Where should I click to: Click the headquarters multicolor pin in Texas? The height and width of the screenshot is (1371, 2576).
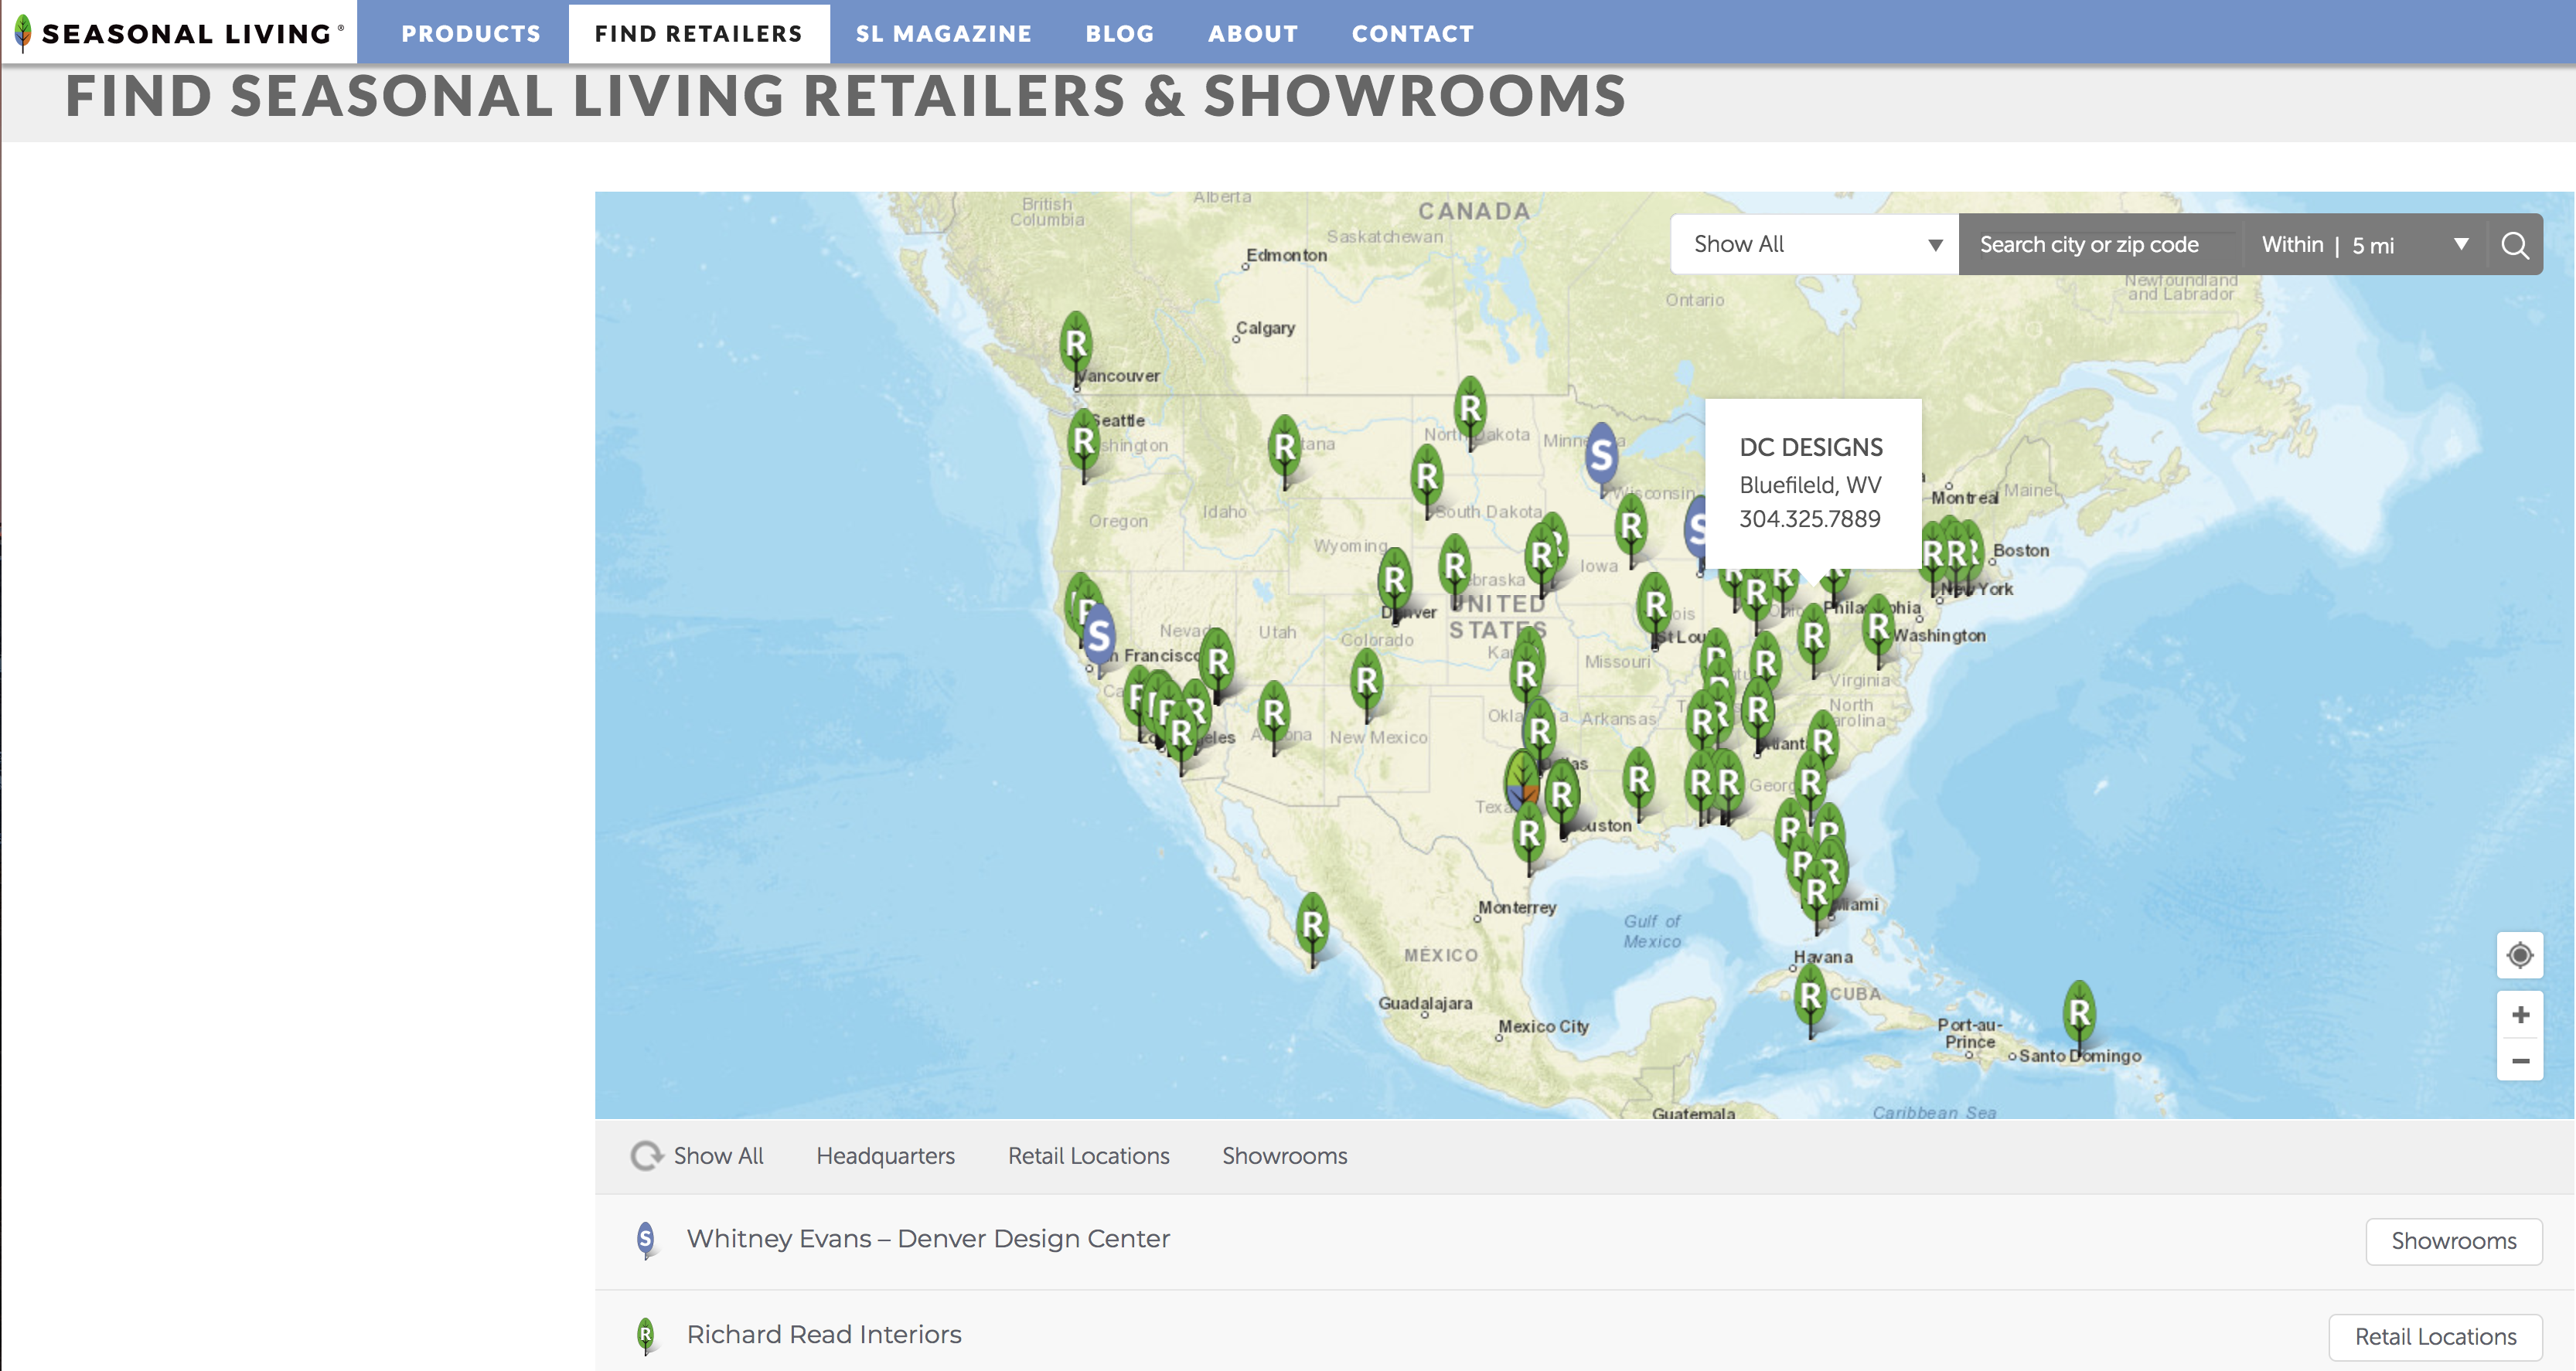pyautogui.click(x=1522, y=782)
